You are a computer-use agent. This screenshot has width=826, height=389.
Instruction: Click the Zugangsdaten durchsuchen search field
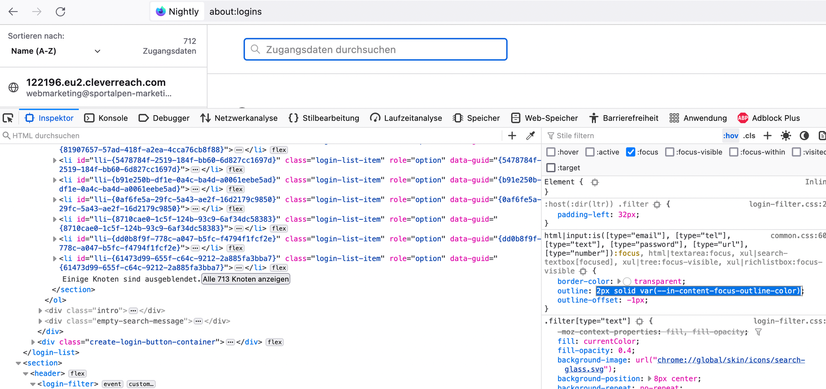[x=375, y=49]
